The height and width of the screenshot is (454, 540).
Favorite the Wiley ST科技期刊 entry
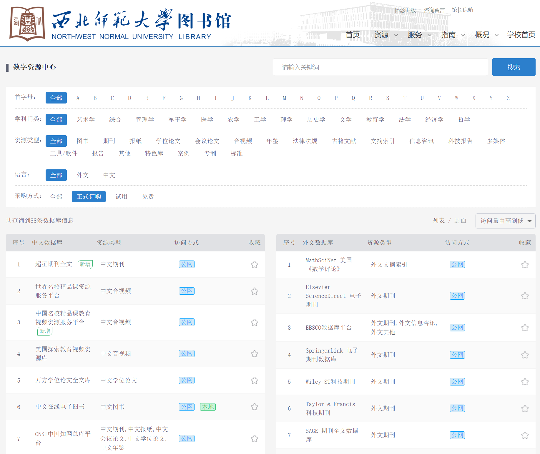tap(525, 382)
